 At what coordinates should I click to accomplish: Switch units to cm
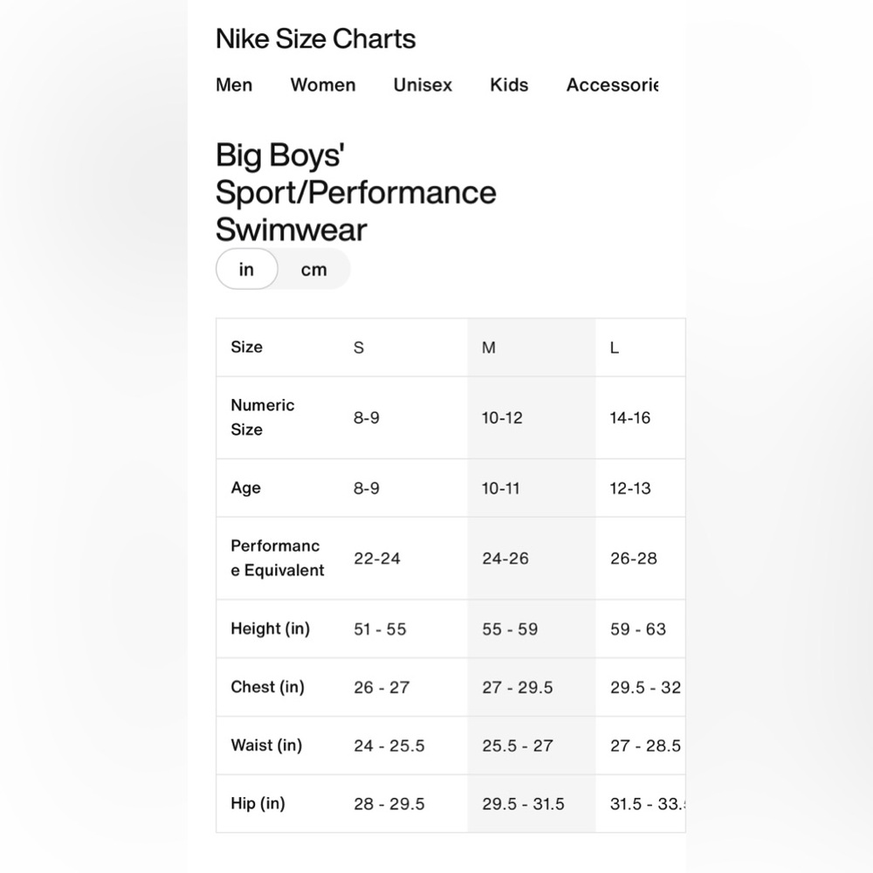tap(314, 269)
